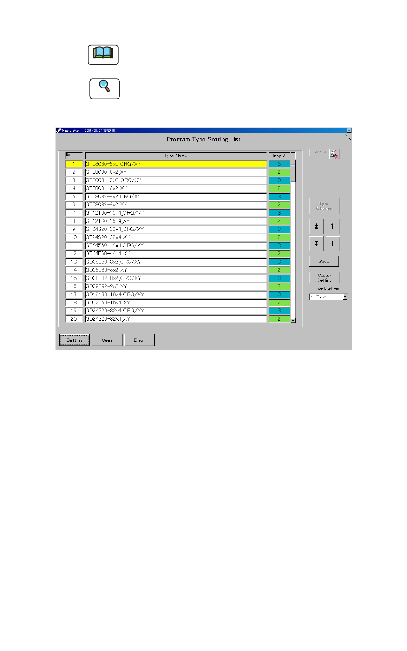Select row GD08082-8x2_ORG/XY
This screenshot has height=651, width=407.
176,278
